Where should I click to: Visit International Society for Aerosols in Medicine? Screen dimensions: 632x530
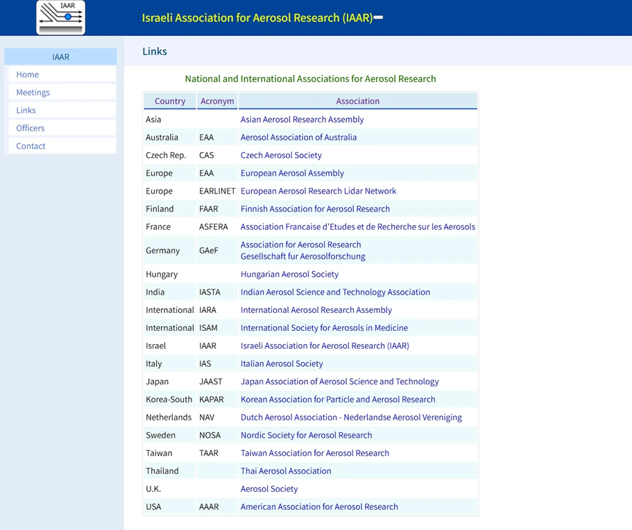click(324, 327)
